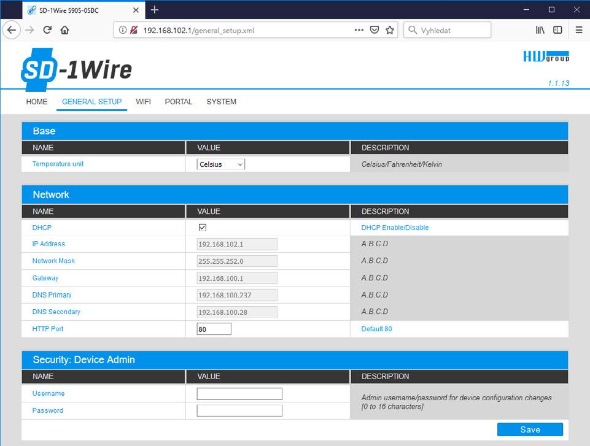Select the GENERAL SETUP tab
Image resolution: width=590 pixels, height=446 pixels.
coord(92,102)
